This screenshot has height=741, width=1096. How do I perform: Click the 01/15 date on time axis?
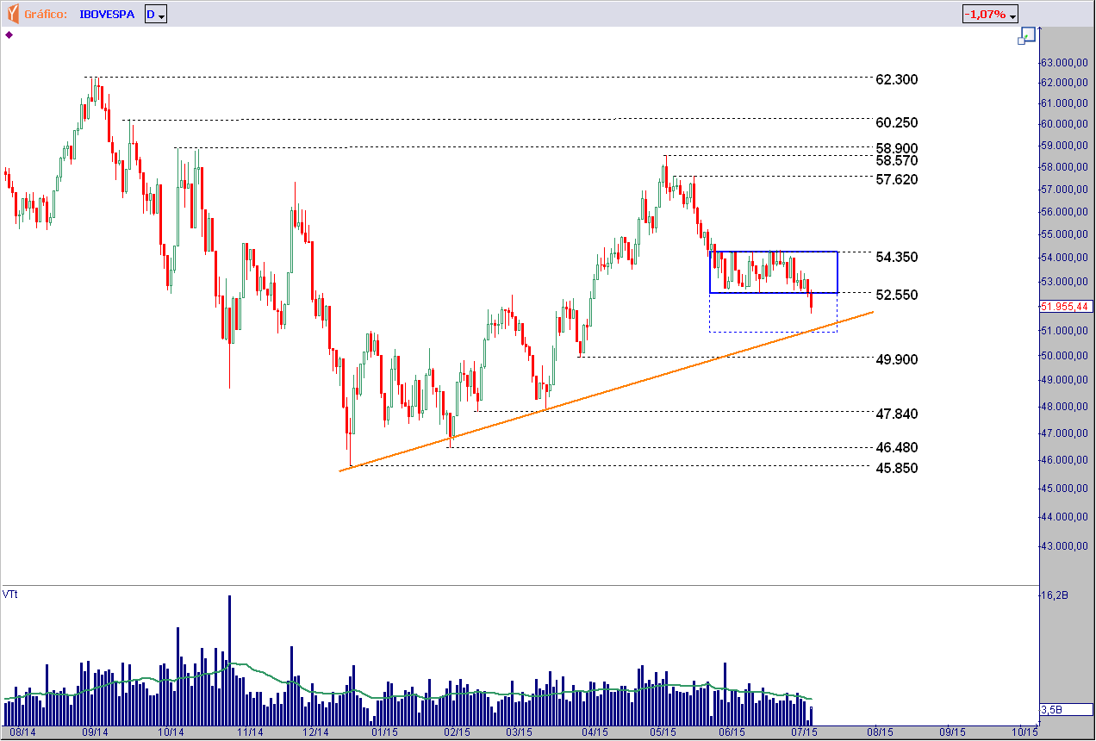[383, 732]
